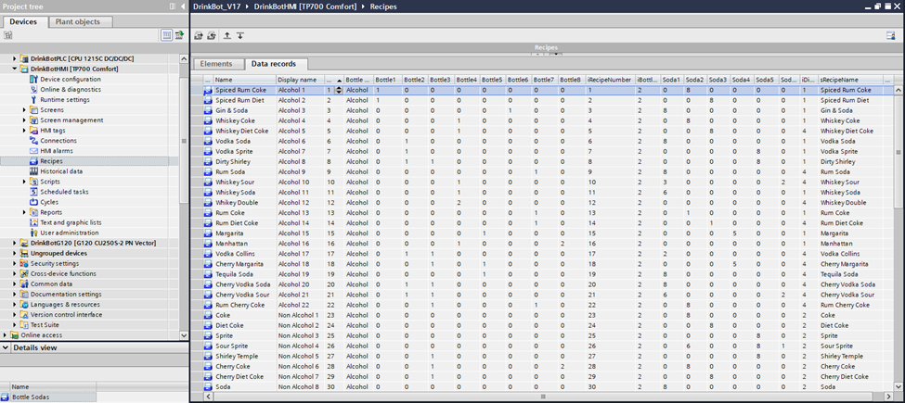Click the Shirley Temple record icon
Image resolution: width=905 pixels, height=403 pixels.
pyautogui.click(x=208, y=356)
